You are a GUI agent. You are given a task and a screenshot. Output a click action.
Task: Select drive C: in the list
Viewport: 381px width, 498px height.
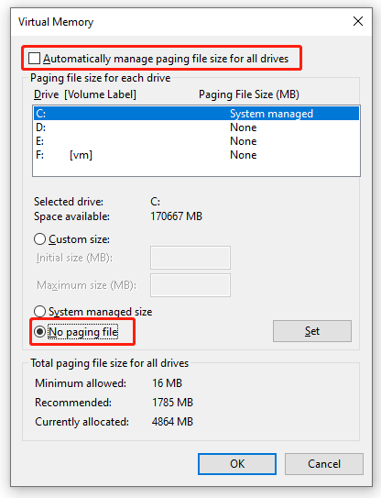tap(196, 114)
